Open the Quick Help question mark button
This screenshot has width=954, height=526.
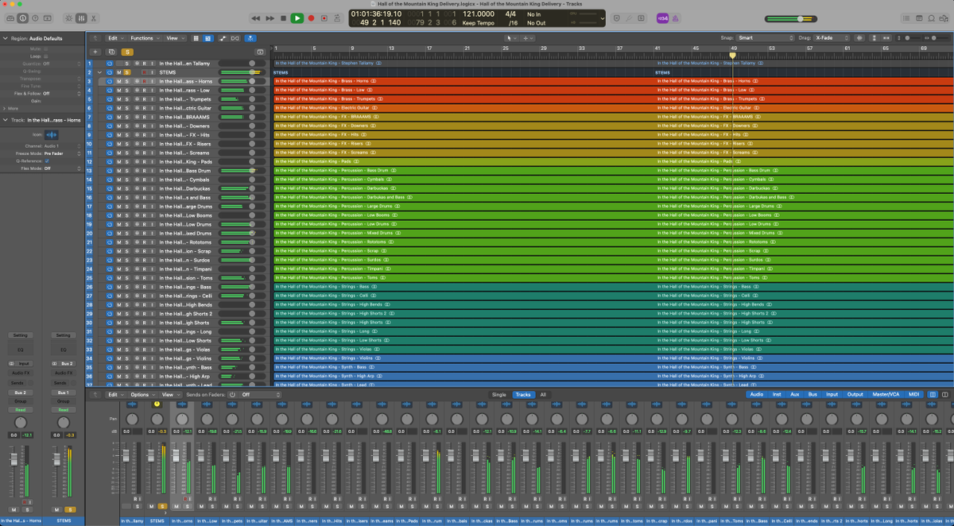(35, 18)
